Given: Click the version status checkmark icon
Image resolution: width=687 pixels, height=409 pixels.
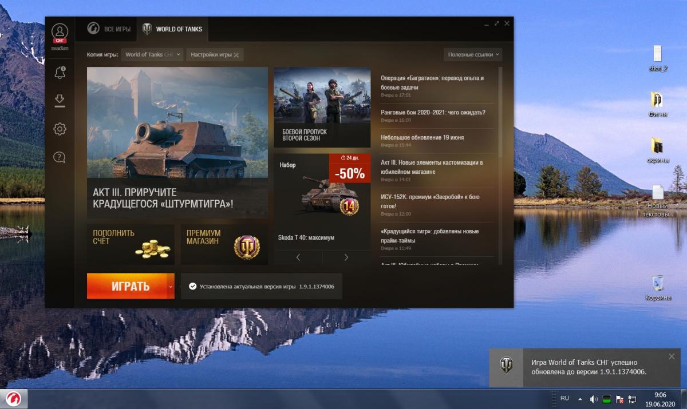Looking at the screenshot, I should [x=192, y=286].
